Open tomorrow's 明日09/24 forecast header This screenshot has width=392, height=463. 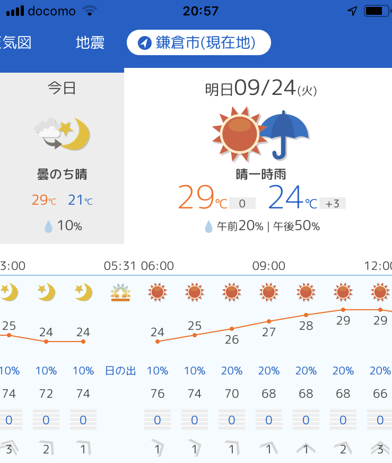coord(261,88)
